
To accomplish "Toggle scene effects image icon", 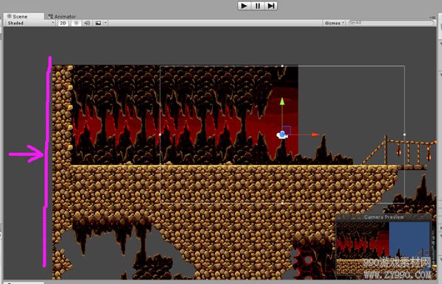I will coord(98,23).
